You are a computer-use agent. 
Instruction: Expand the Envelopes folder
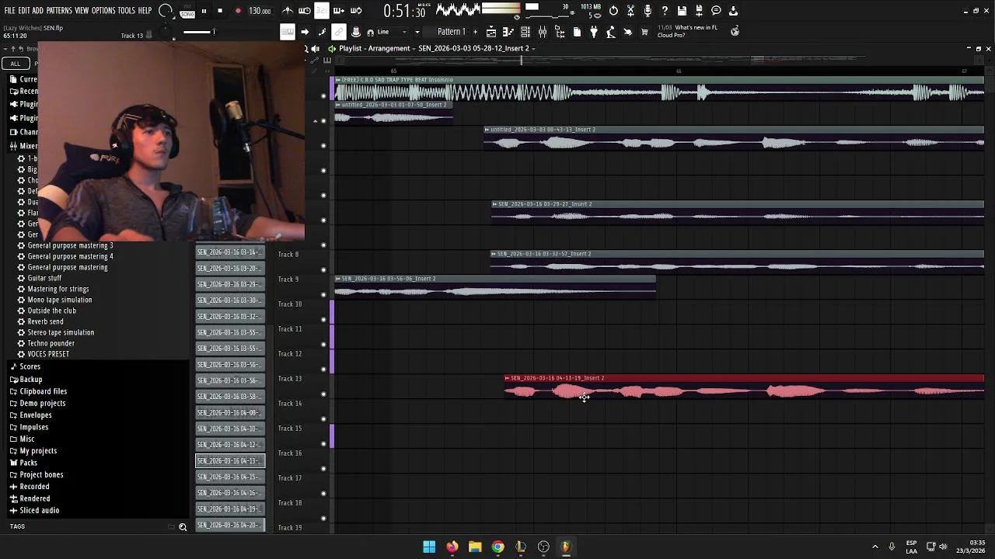tap(30, 415)
